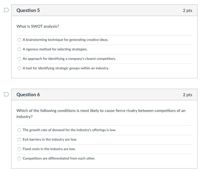The width and height of the screenshot is (221, 176).
Task: Select the closest competitors answer option
Action: tap(19, 59)
